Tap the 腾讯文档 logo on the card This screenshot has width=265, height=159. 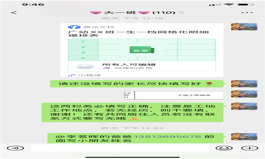click(74, 27)
